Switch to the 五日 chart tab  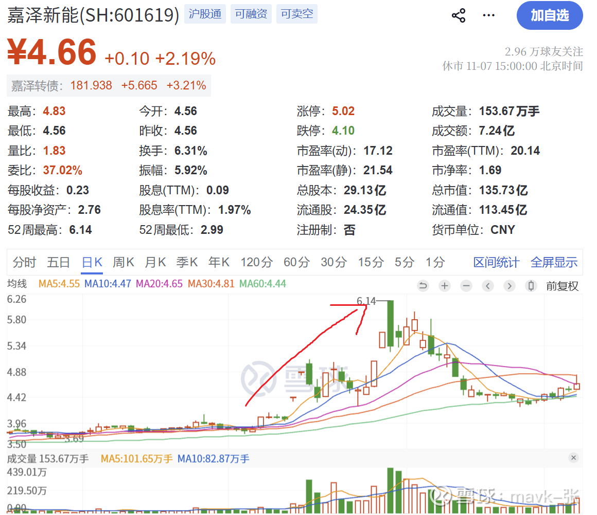[58, 262]
